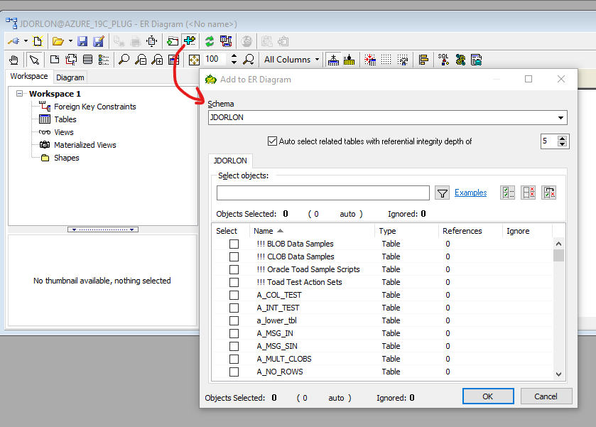Select the Shapes tree item
The image size is (596, 427).
click(67, 158)
